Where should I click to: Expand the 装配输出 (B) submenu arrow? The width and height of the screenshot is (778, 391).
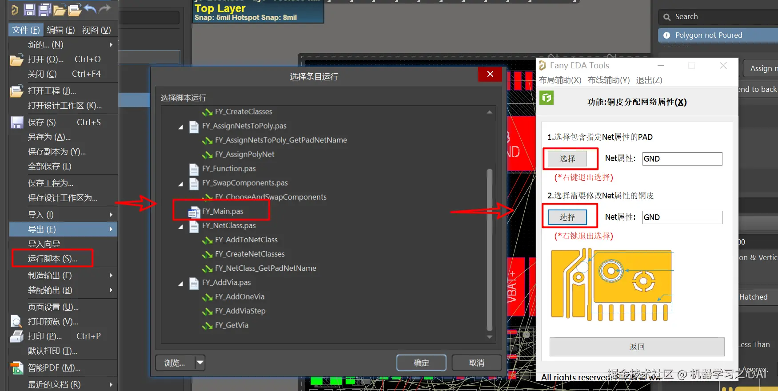click(x=111, y=290)
